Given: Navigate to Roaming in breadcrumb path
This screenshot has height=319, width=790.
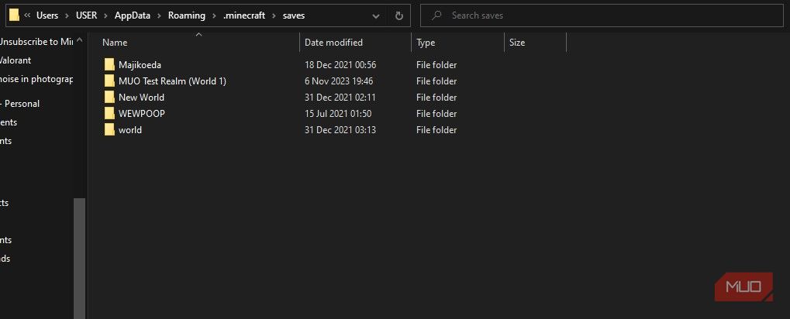Looking at the screenshot, I should coord(185,15).
